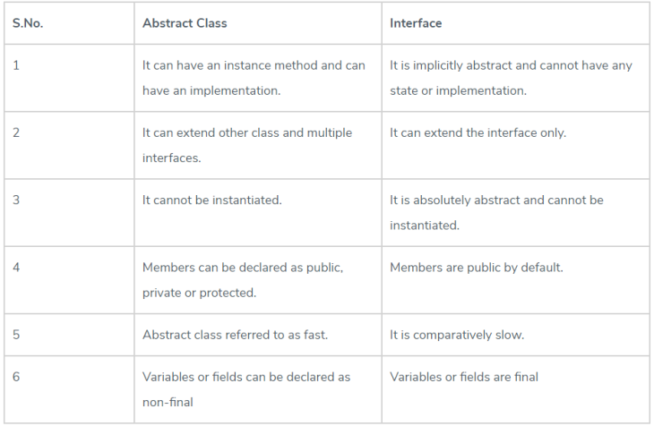The width and height of the screenshot is (654, 426).
Task: Click 'Abstract class referred to as fast' cell
Action: pos(236,335)
